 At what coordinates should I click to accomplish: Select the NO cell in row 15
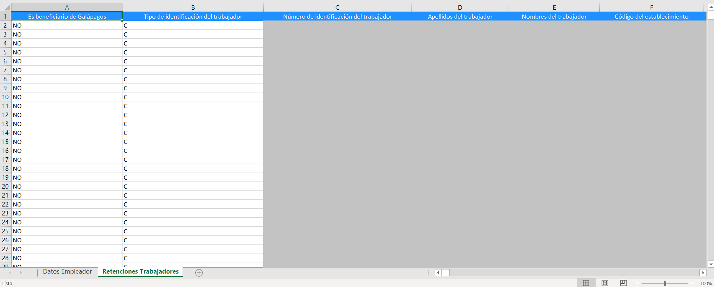pyautogui.click(x=67, y=142)
